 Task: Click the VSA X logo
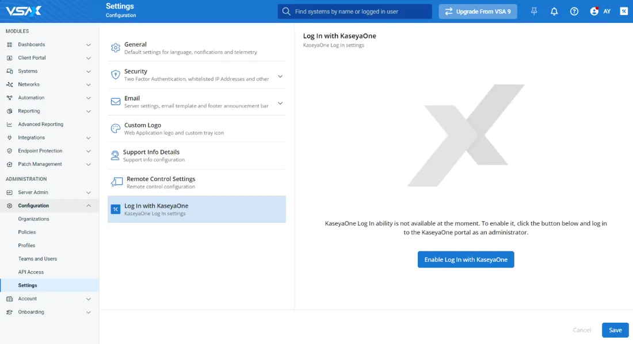24,11
